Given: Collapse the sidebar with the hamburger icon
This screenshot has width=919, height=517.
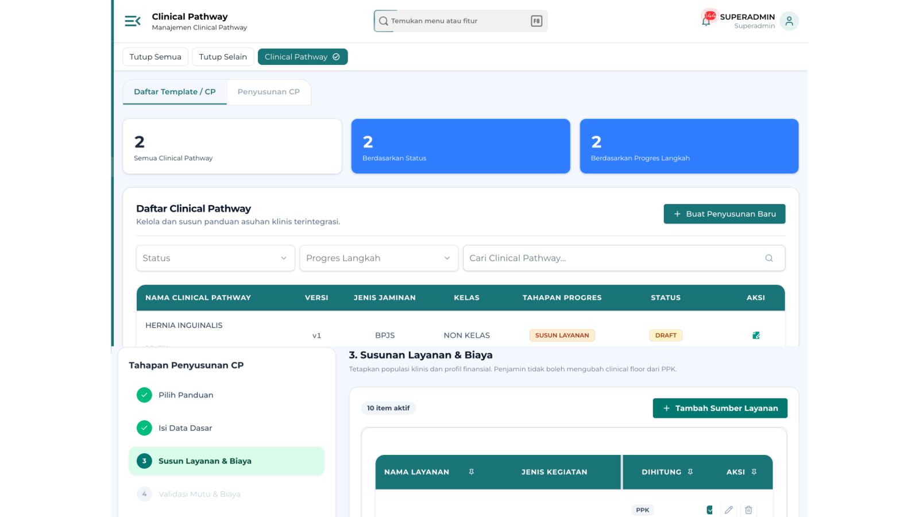Looking at the screenshot, I should coord(133,21).
